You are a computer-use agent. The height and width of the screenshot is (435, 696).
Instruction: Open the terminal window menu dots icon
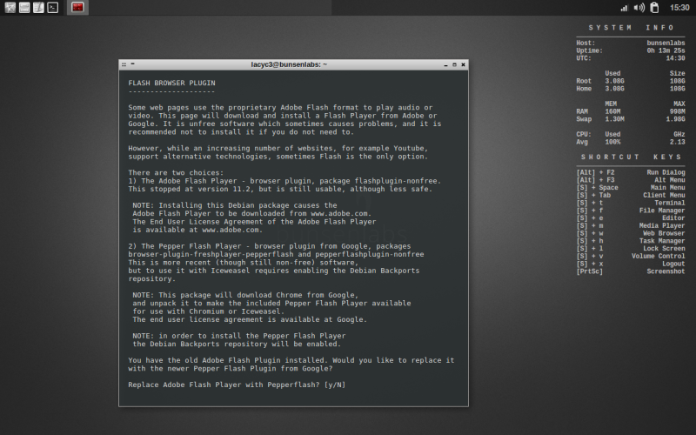pyautogui.click(x=124, y=64)
